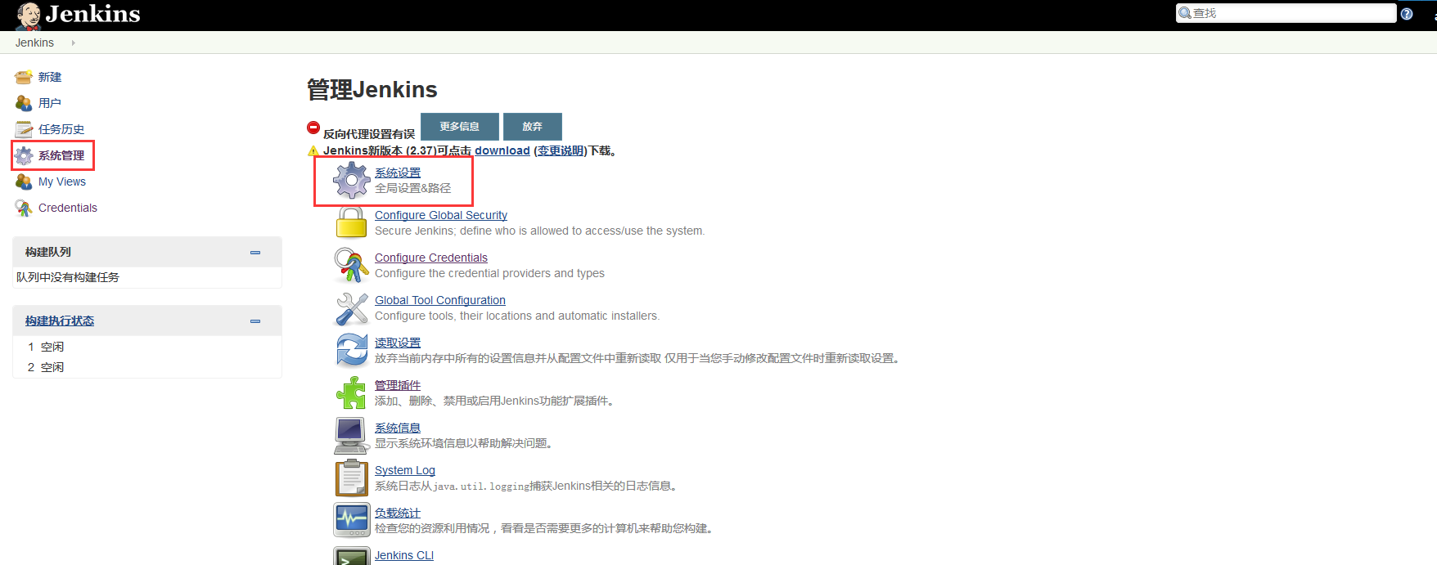
Task: Open Global Tool Configuration link
Action: pos(440,300)
